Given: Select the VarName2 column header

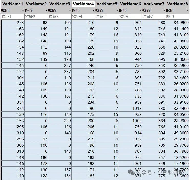Looking at the screenshot, I should coord(36,4).
